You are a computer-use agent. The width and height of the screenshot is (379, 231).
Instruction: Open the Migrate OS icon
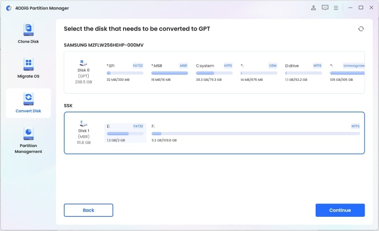pos(29,64)
